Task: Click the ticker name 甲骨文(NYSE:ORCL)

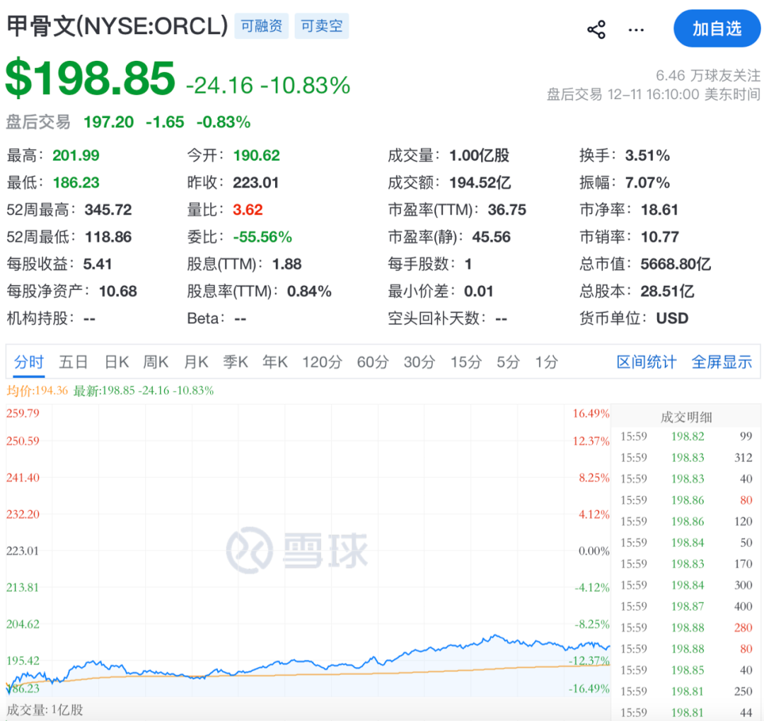Action: point(118,25)
